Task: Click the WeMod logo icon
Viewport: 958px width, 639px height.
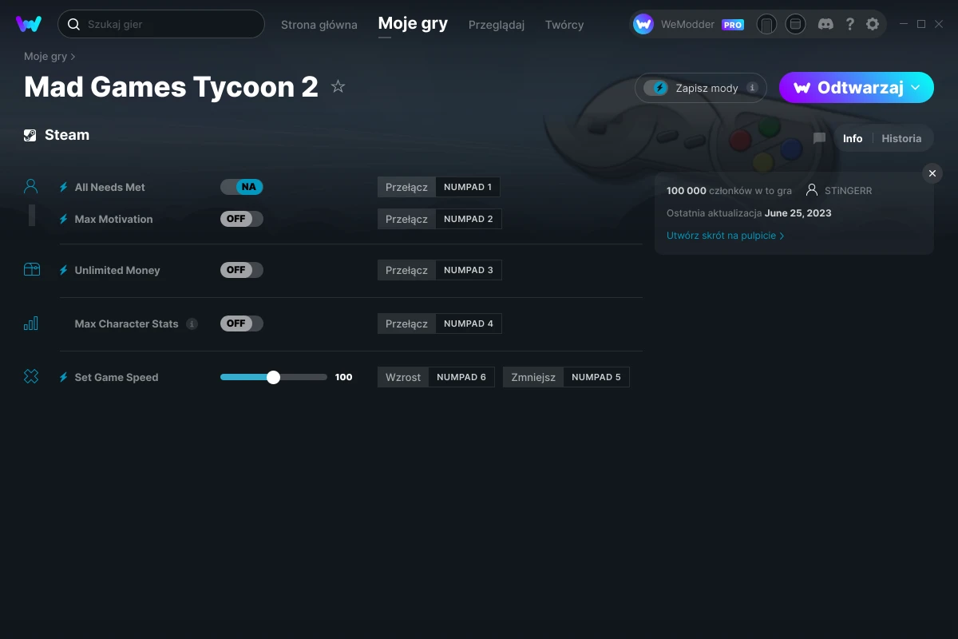Action: [29, 24]
